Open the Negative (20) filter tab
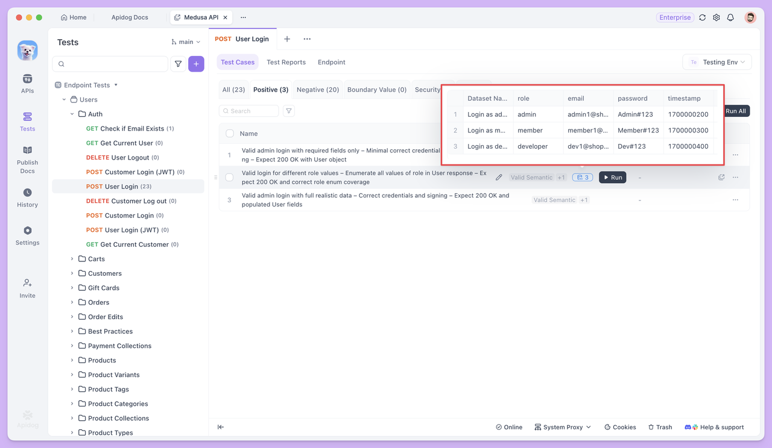 click(x=317, y=89)
